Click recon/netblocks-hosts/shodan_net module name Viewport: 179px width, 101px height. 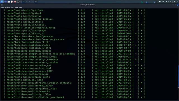[x=29, y=65]
